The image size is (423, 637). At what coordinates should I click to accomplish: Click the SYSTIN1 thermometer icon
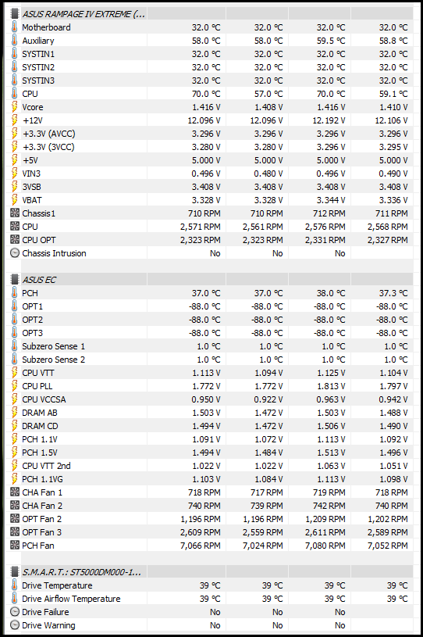coord(15,54)
